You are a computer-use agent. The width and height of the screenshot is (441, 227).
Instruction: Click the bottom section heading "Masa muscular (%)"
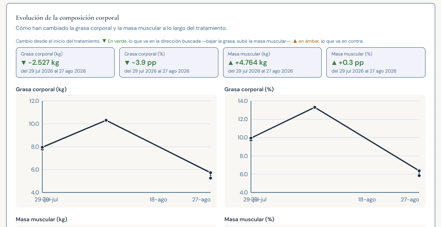click(x=249, y=219)
